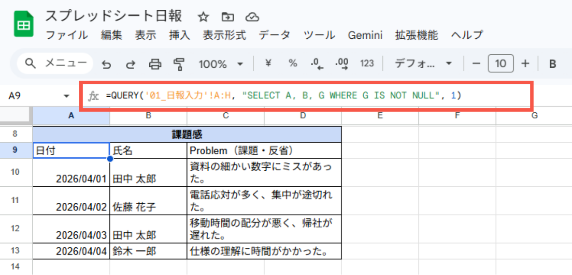Open more number formats via 123 icon
The image size is (572, 275).
click(x=367, y=64)
